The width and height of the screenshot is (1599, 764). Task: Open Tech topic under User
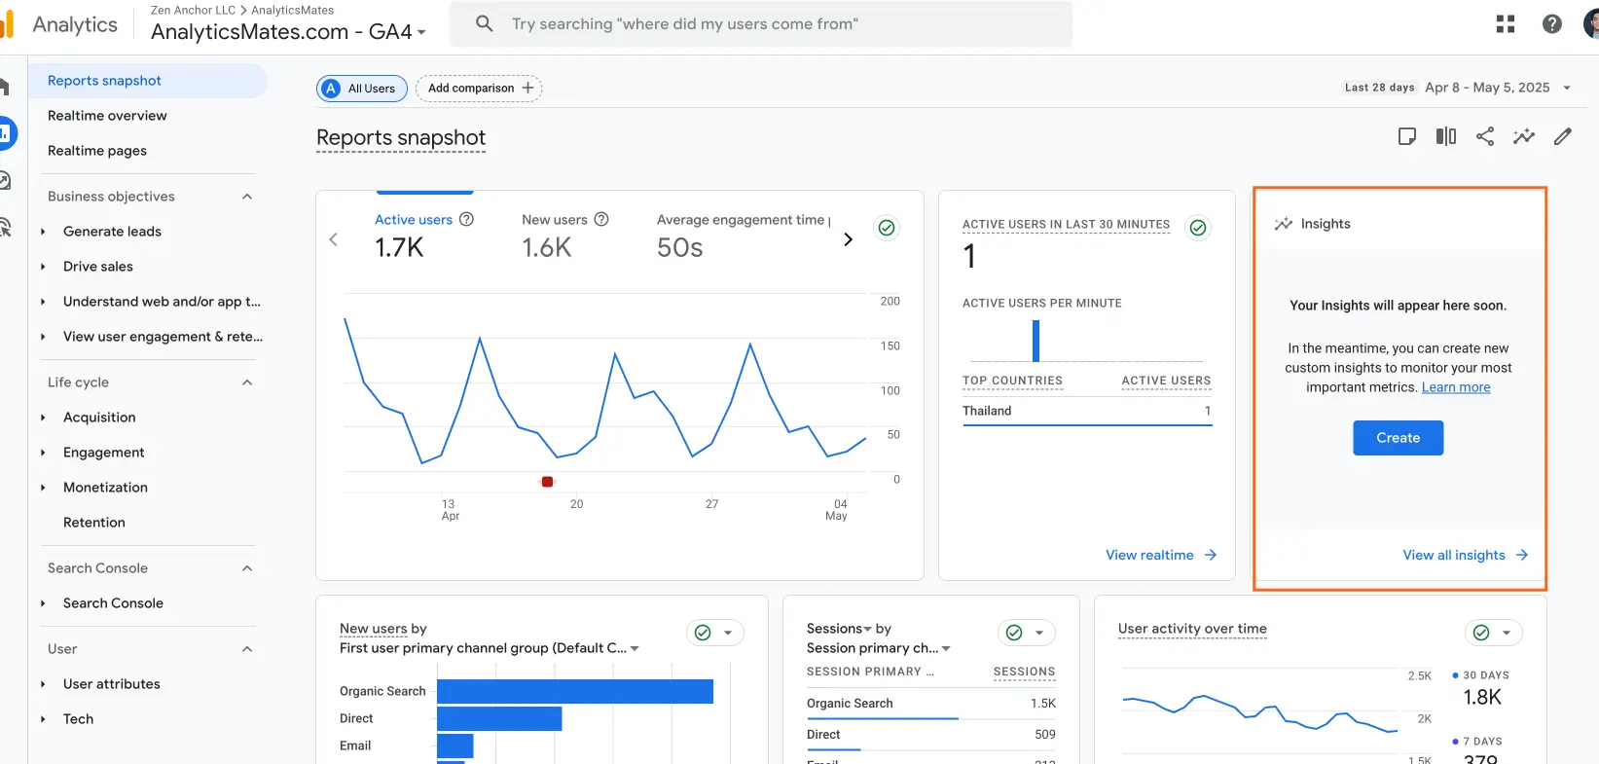pyautogui.click(x=79, y=719)
